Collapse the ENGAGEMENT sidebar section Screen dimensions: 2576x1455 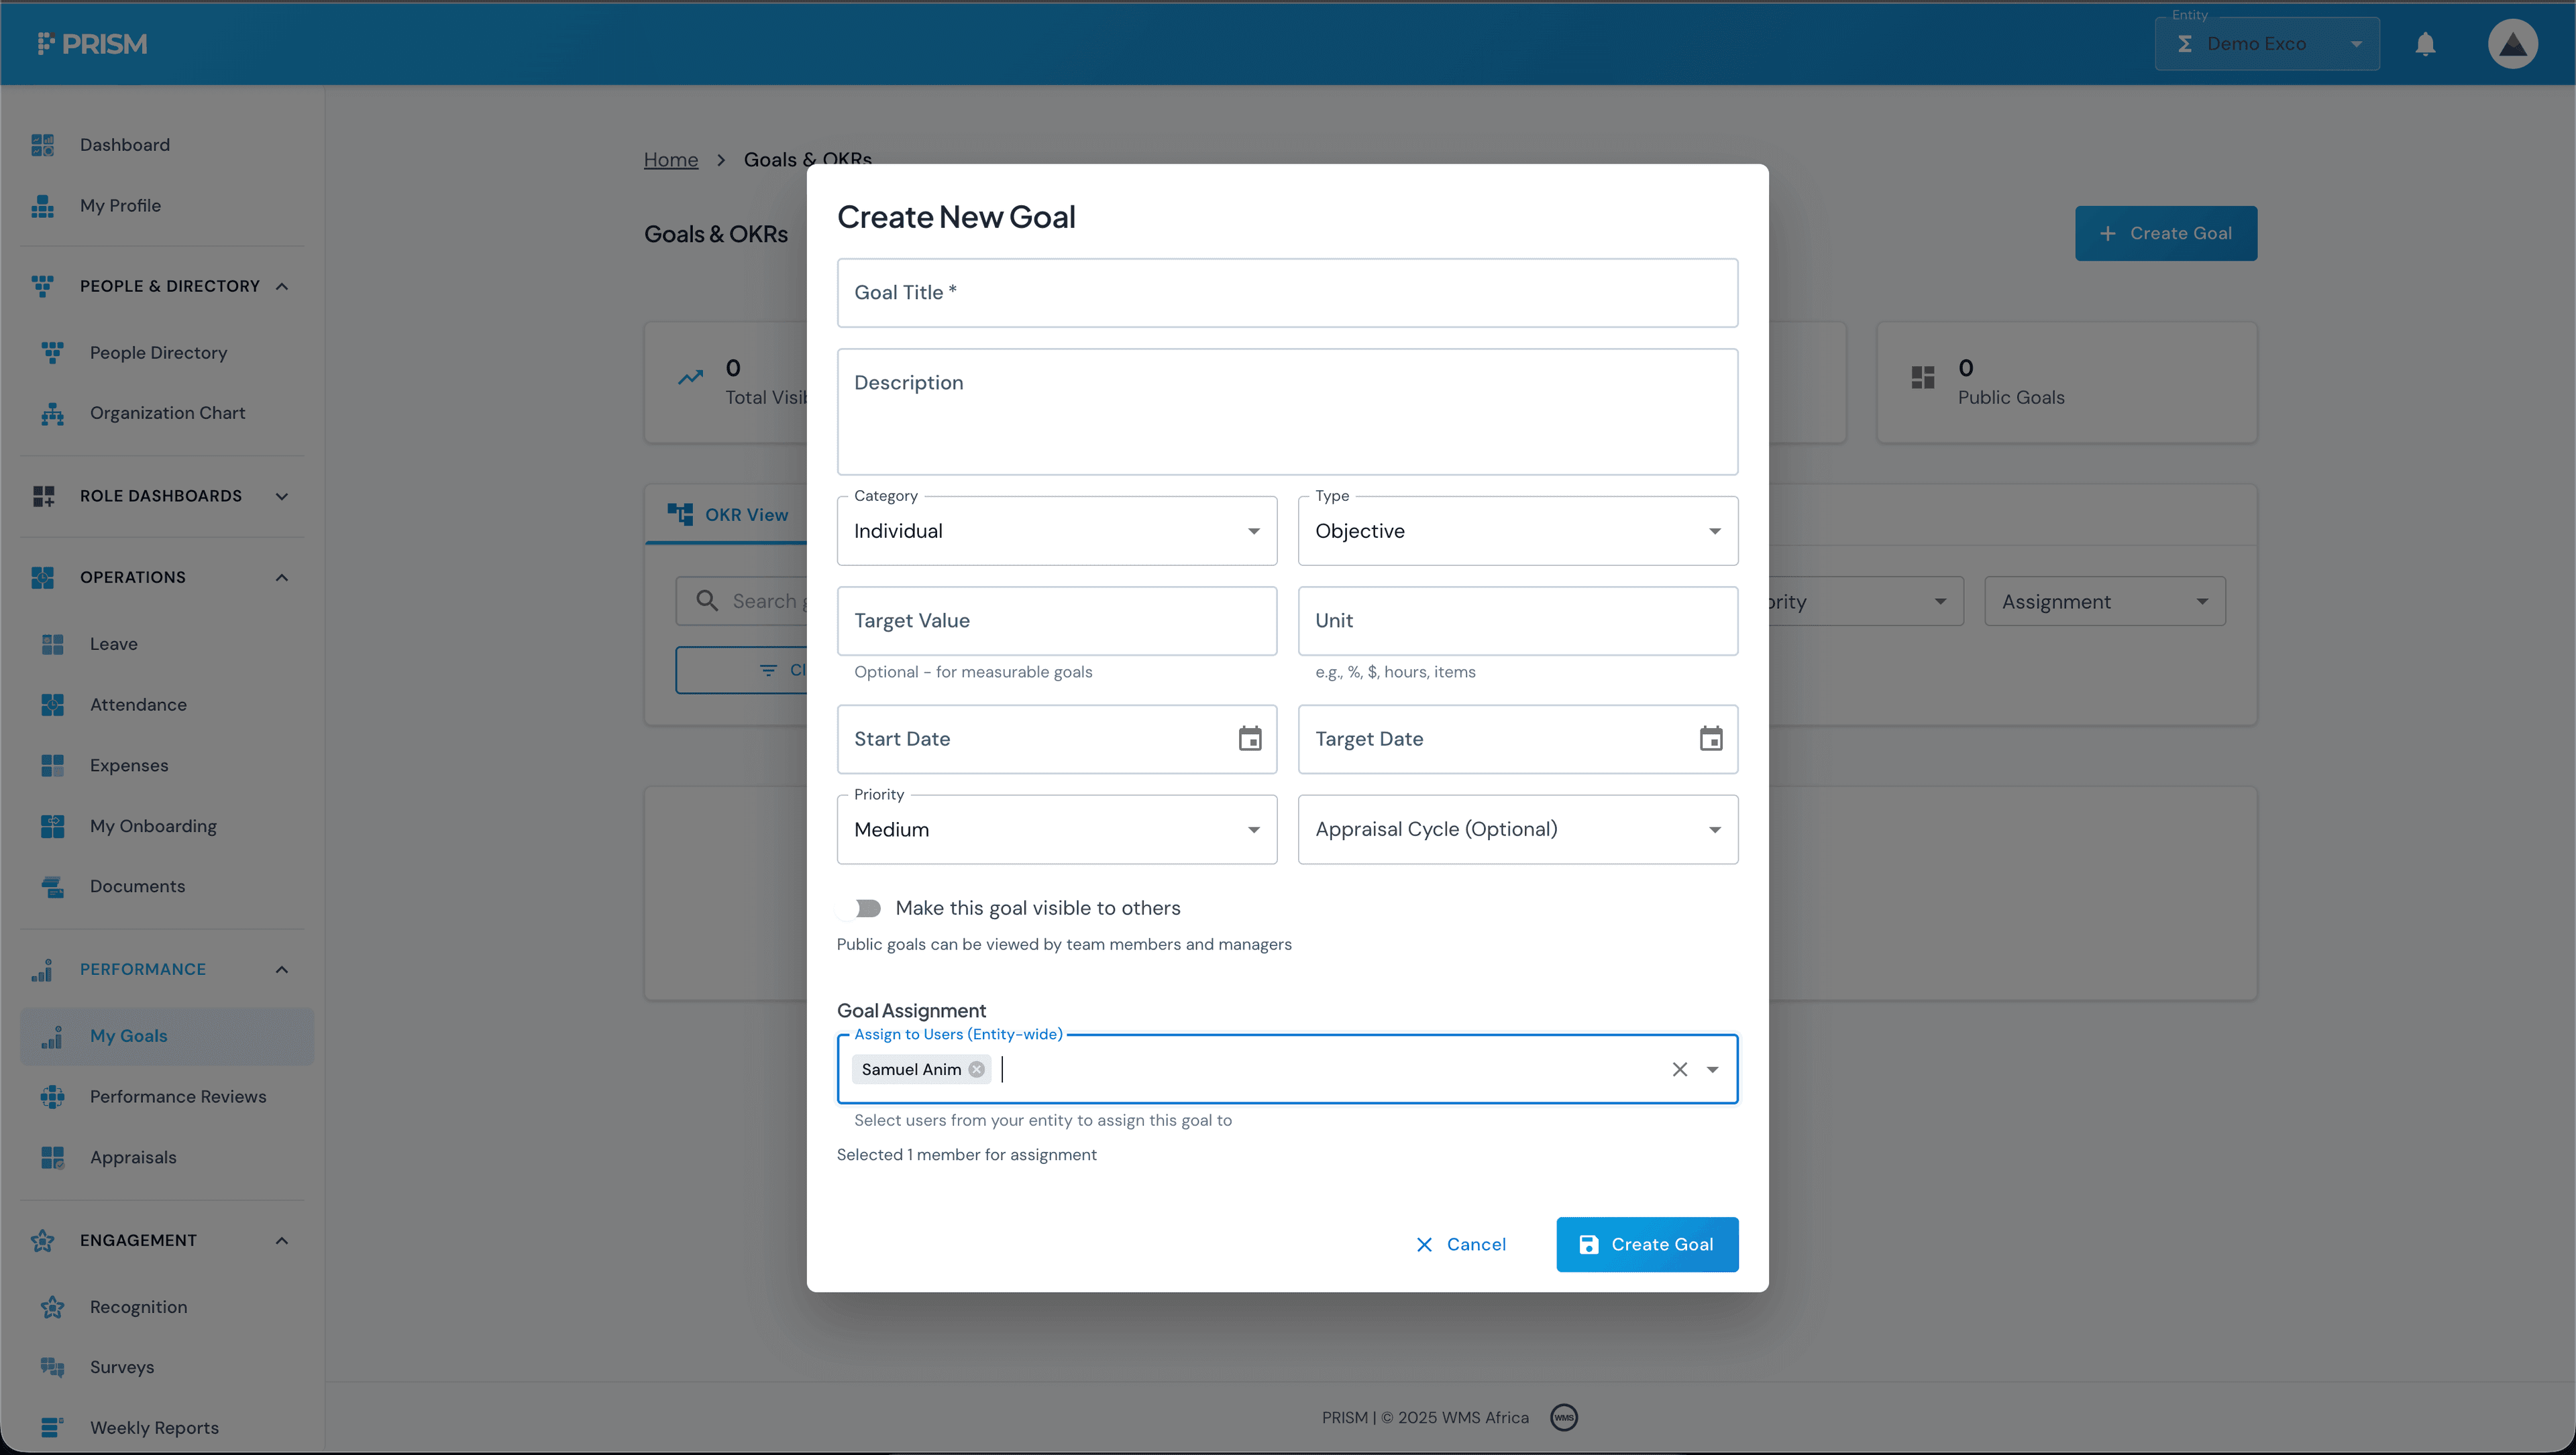tap(280, 1240)
